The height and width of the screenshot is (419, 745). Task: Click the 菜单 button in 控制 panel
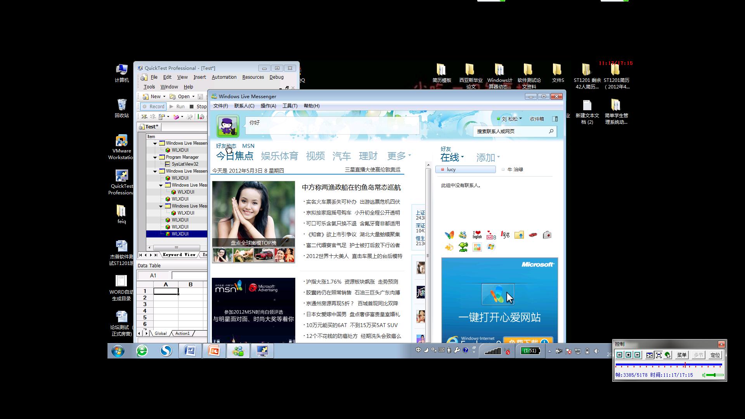pyautogui.click(x=682, y=355)
